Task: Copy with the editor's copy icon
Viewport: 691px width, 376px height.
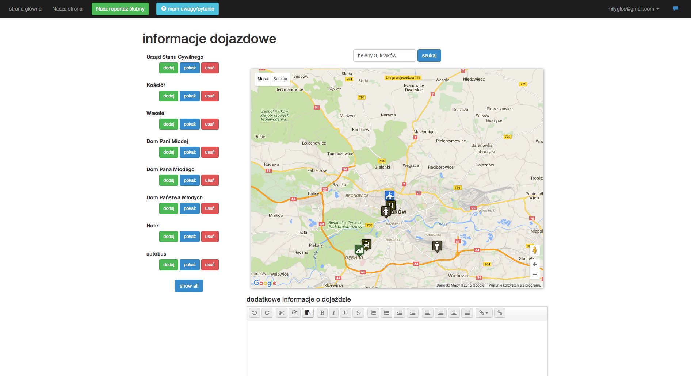Action: (x=295, y=313)
